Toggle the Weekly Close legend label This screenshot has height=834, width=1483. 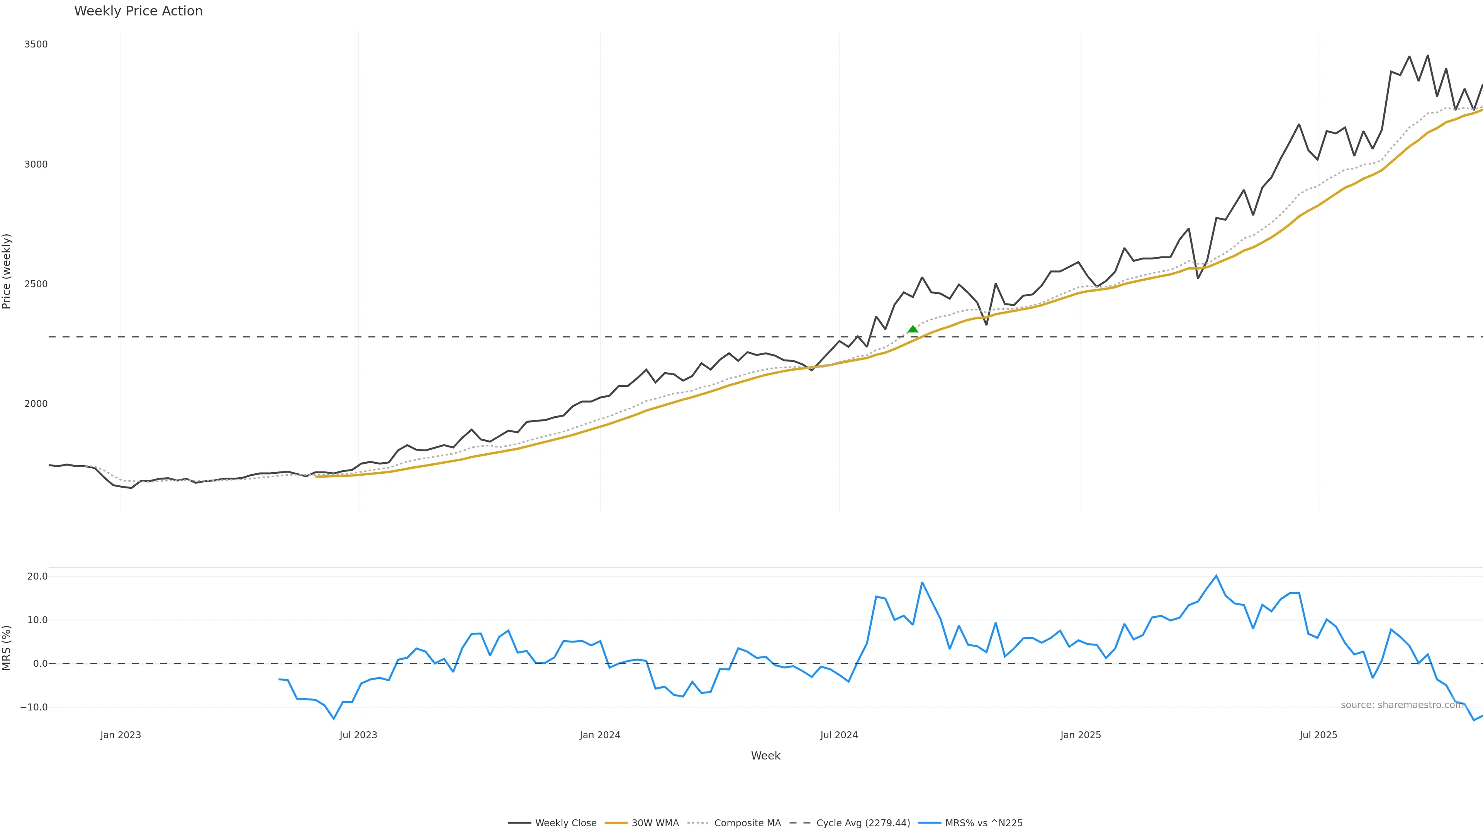point(565,823)
